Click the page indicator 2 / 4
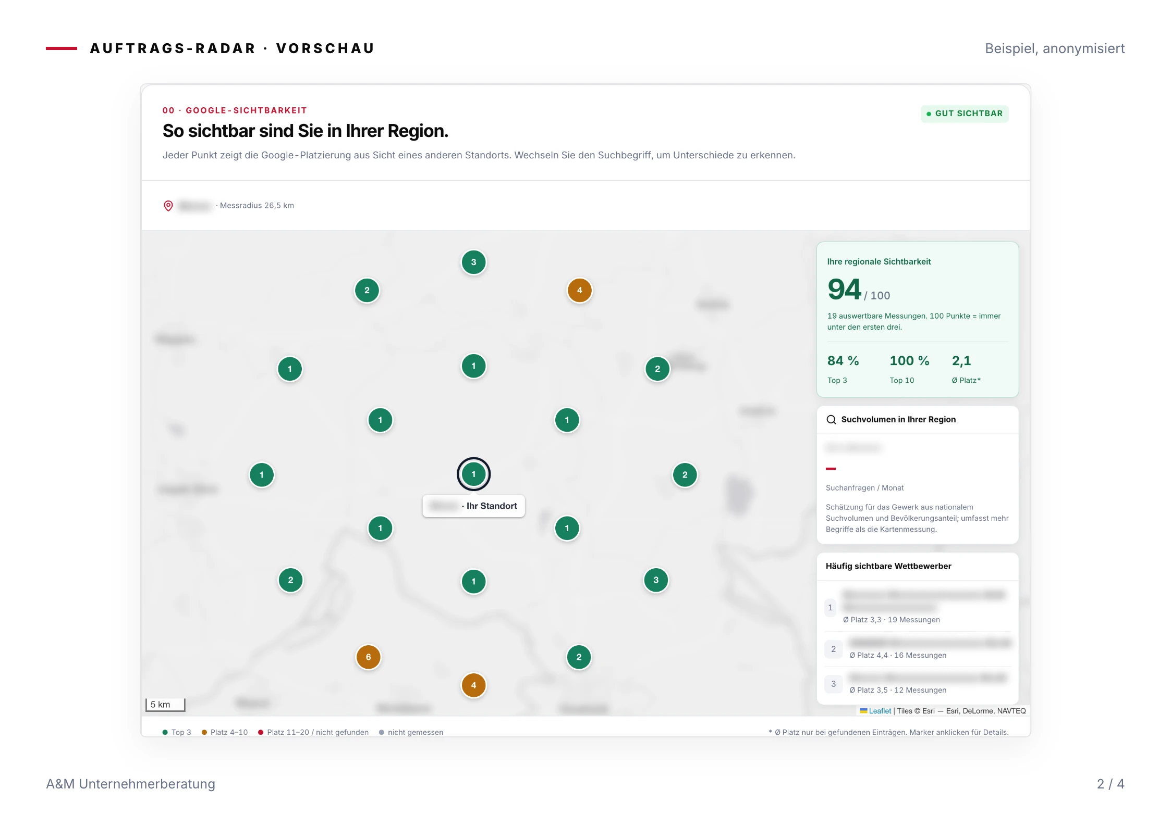1171x827 pixels. click(x=1111, y=784)
